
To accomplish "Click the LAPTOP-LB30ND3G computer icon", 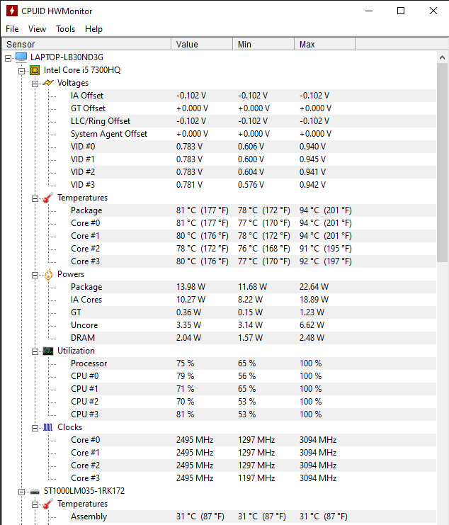I will point(21,57).
